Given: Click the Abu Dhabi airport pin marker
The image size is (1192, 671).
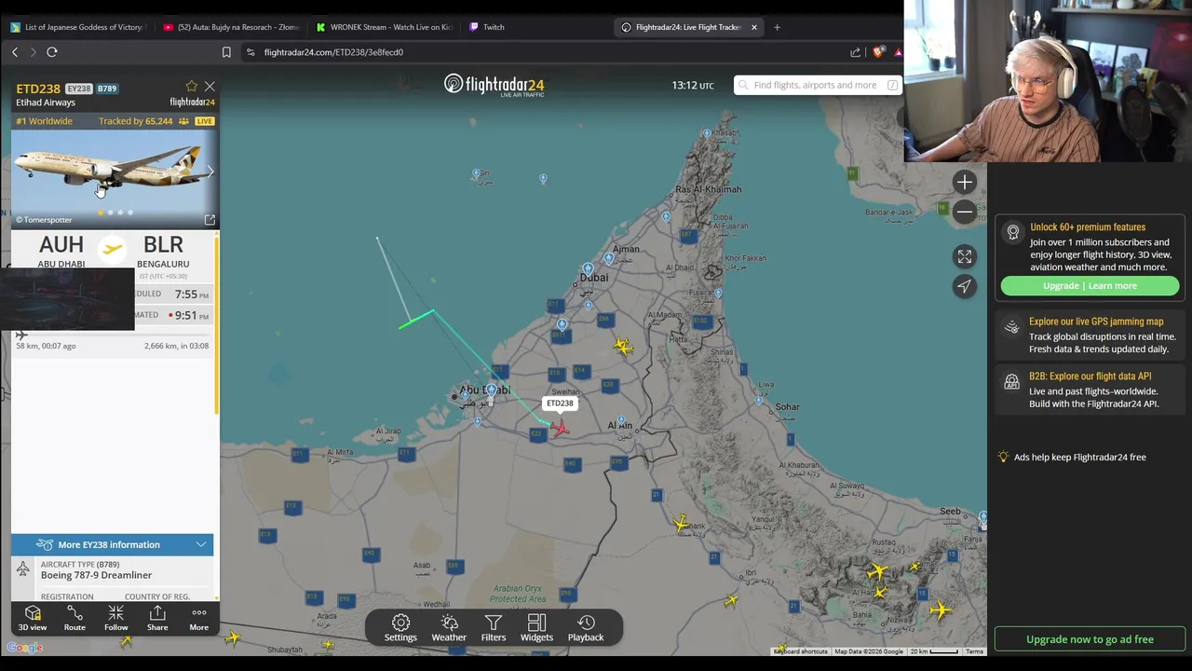Looking at the screenshot, I should [492, 390].
